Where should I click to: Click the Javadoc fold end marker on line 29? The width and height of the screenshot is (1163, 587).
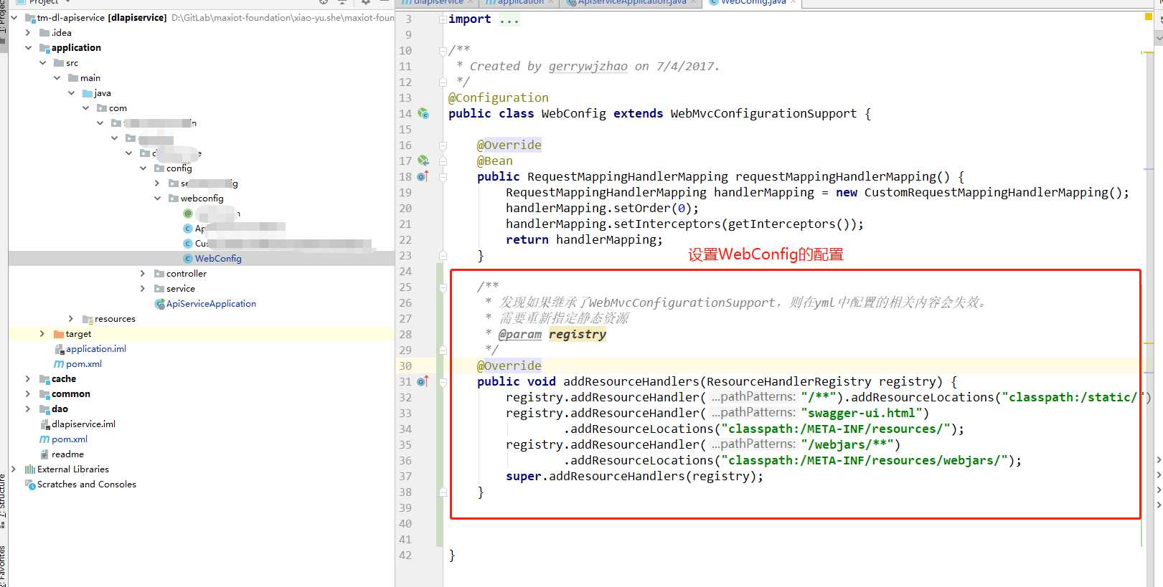(443, 350)
